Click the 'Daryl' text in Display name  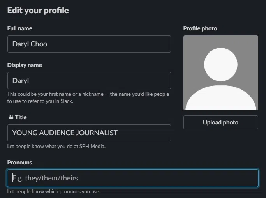[21, 81]
